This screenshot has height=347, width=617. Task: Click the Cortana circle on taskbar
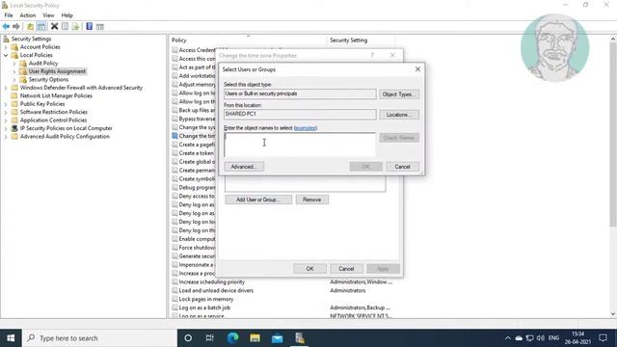pos(188,338)
